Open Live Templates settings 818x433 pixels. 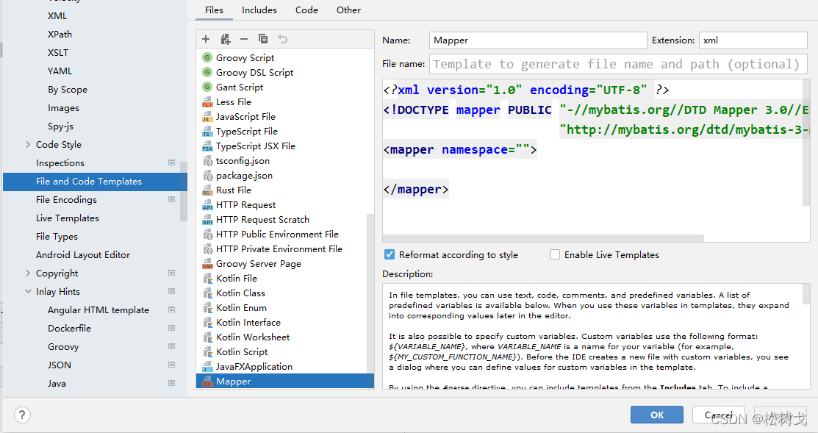pos(68,218)
